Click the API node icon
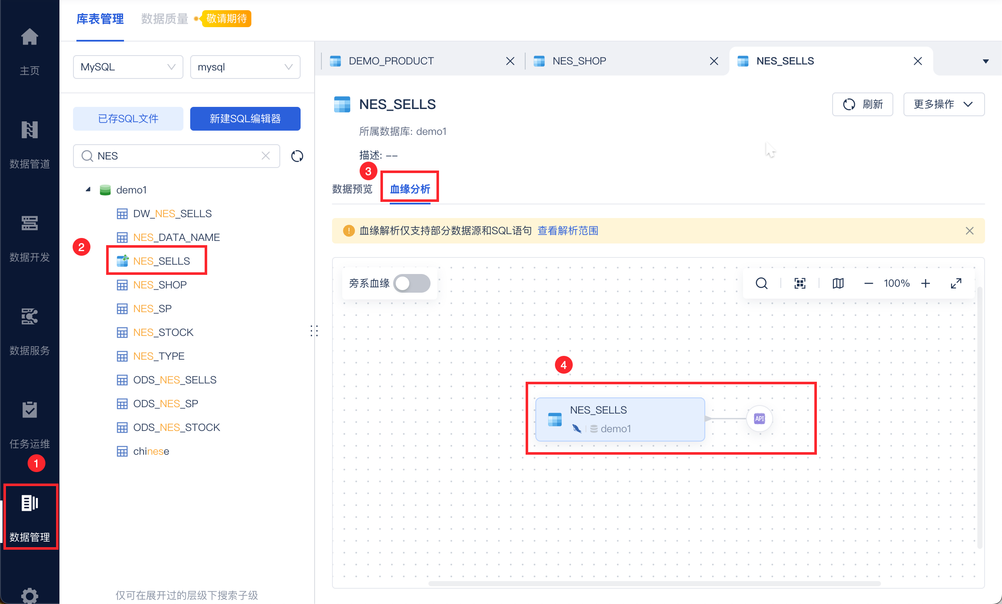Viewport: 1002px width, 604px height. [759, 419]
